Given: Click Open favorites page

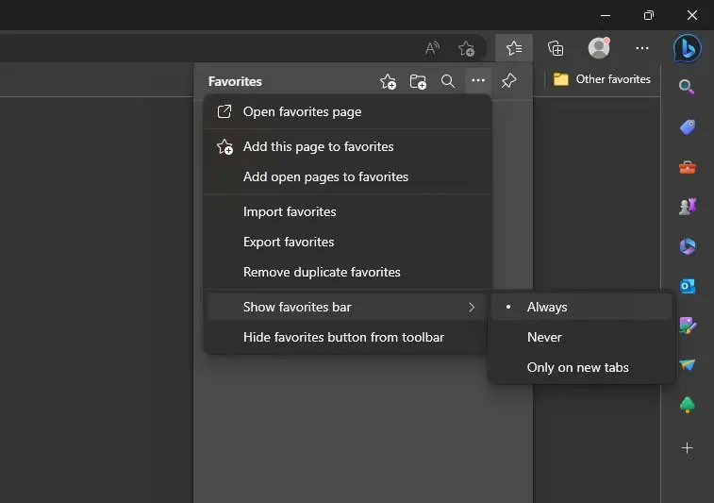Looking at the screenshot, I should coord(302,111).
